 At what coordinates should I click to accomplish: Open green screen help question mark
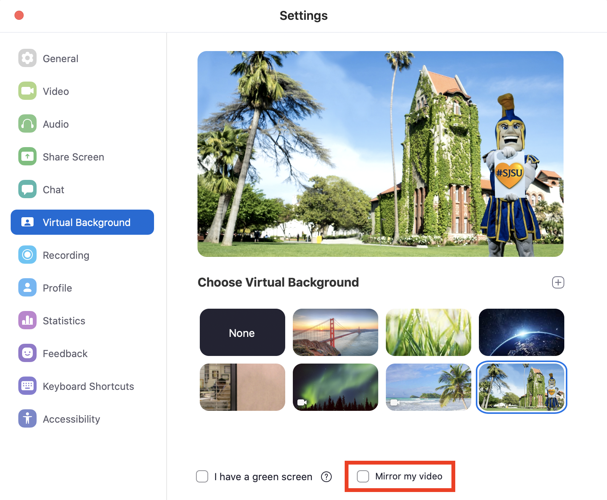(x=326, y=477)
